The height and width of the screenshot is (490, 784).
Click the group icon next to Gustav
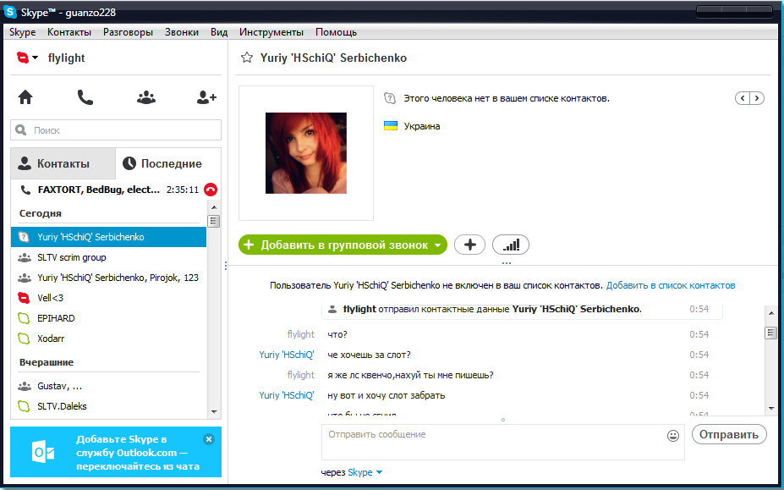pos(24,387)
